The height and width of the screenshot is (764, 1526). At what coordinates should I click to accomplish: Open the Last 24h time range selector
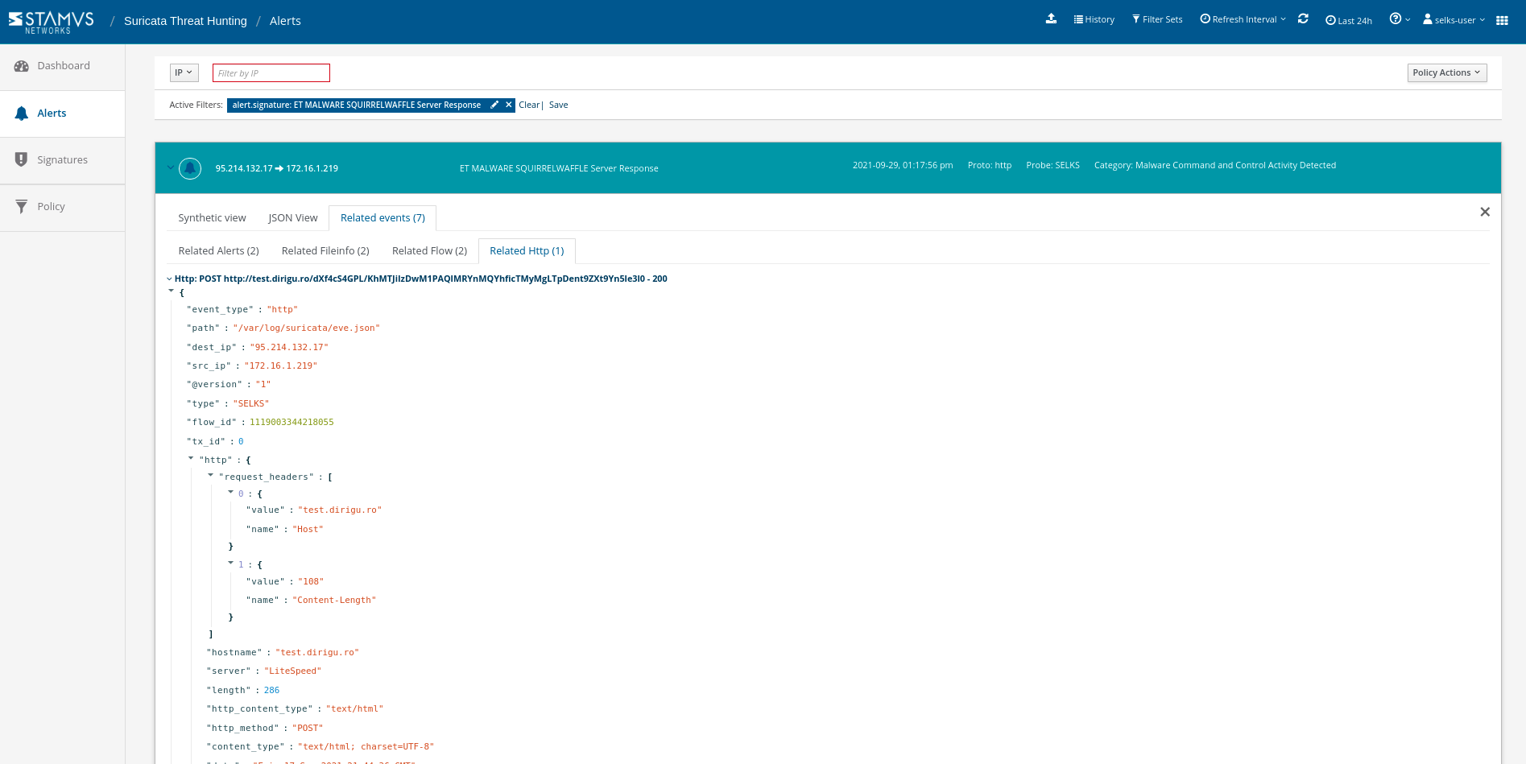(x=1349, y=19)
